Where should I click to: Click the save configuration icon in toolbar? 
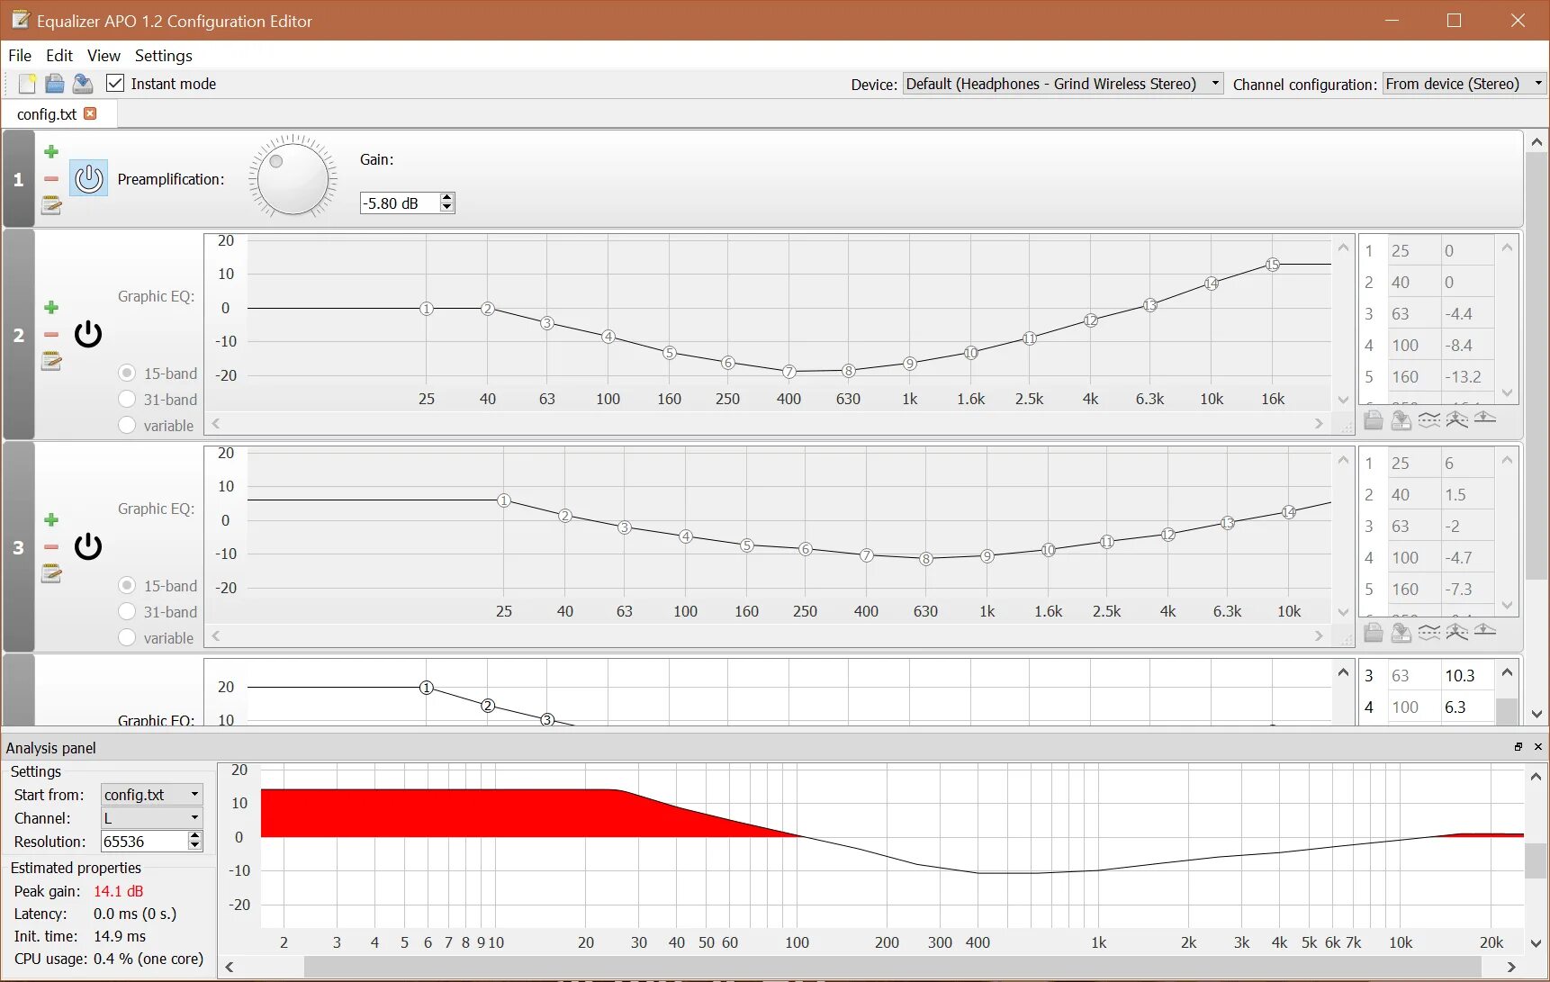(x=83, y=84)
